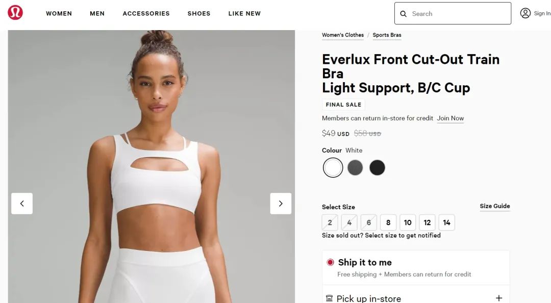Open the Size Guide link
Viewport: 551px width, 303px height.
(x=495, y=206)
